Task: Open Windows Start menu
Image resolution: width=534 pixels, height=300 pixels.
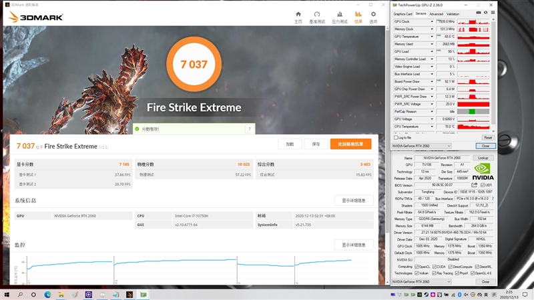Action: coord(7,295)
